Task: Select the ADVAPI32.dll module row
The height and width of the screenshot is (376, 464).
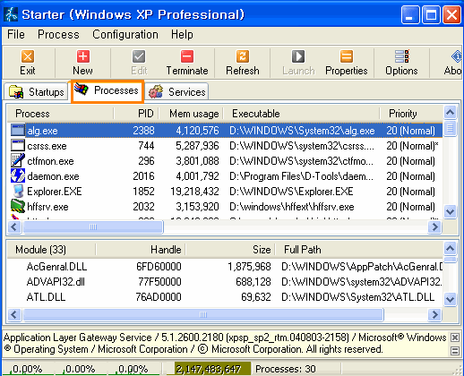Action: (x=225, y=282)
